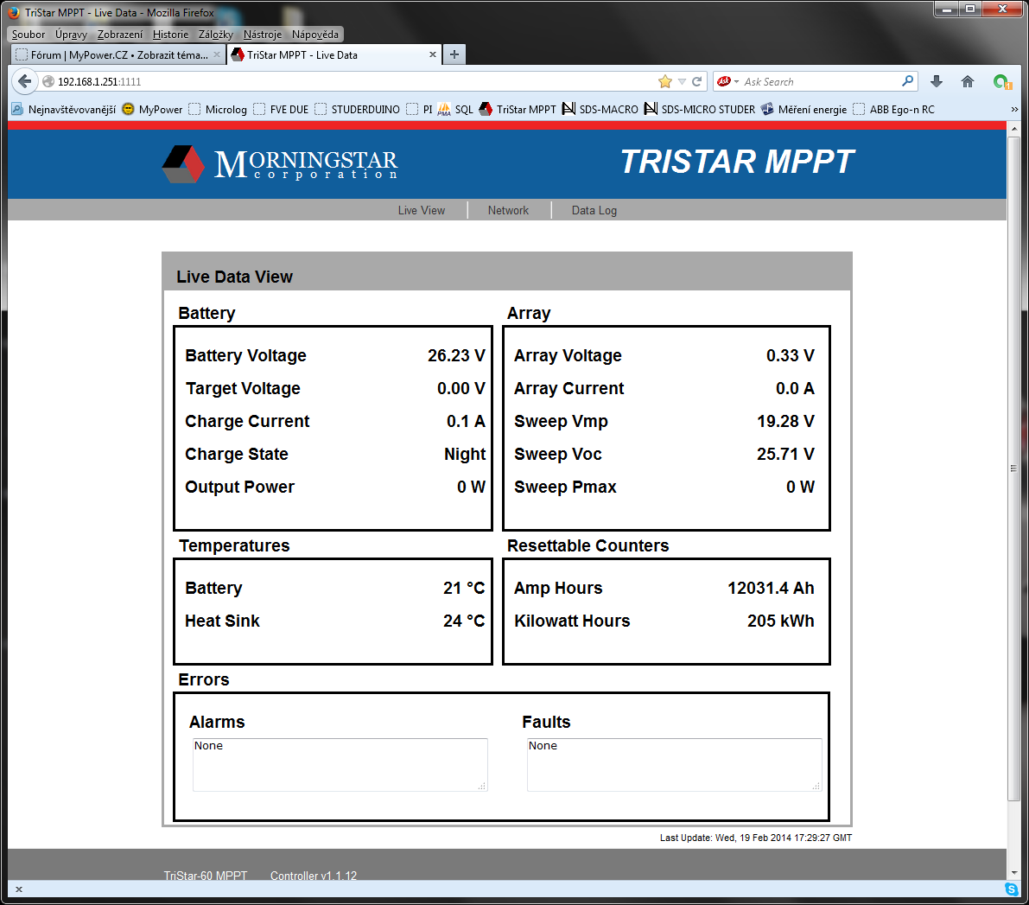Click the Firefox icon in title bar
The image size is (1029, 905).
pyautogui.click(x=13, y=12)
